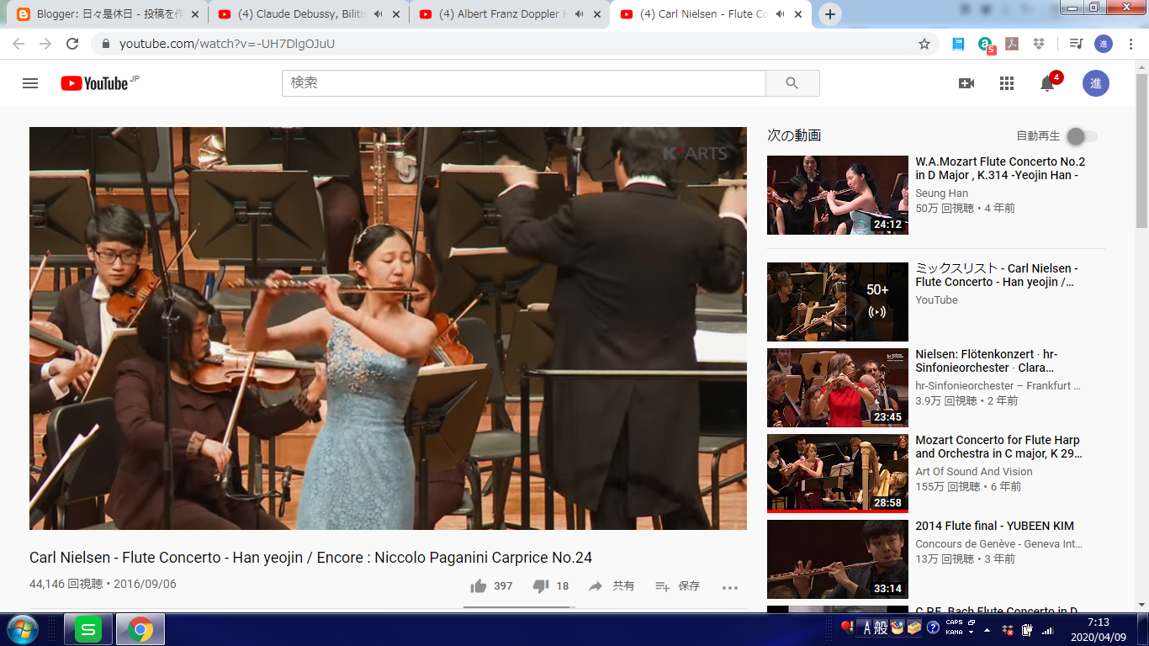The width and height of the screenshot is (1149, 646).
Task: Open Nielsen: Flötenkonzert title link
Action: [x=987, y=361]
